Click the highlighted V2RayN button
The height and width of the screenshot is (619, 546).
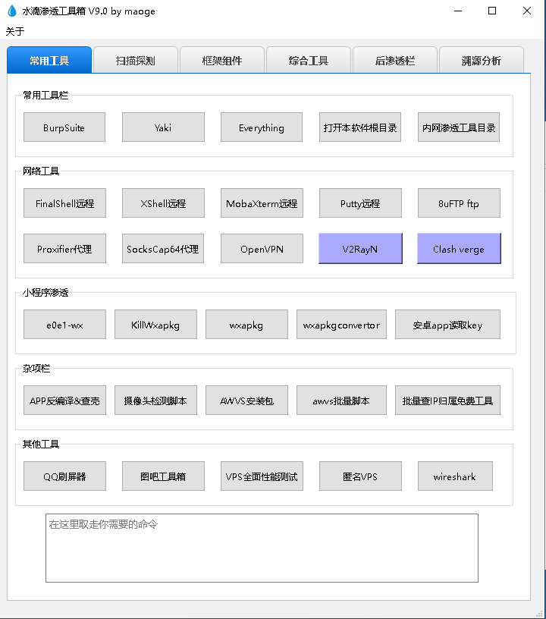pyautogui.click(x=360, y=249)
